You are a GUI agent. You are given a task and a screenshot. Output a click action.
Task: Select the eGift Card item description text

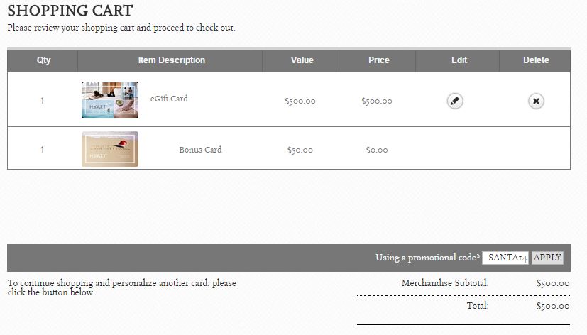(x=169, y=99)
